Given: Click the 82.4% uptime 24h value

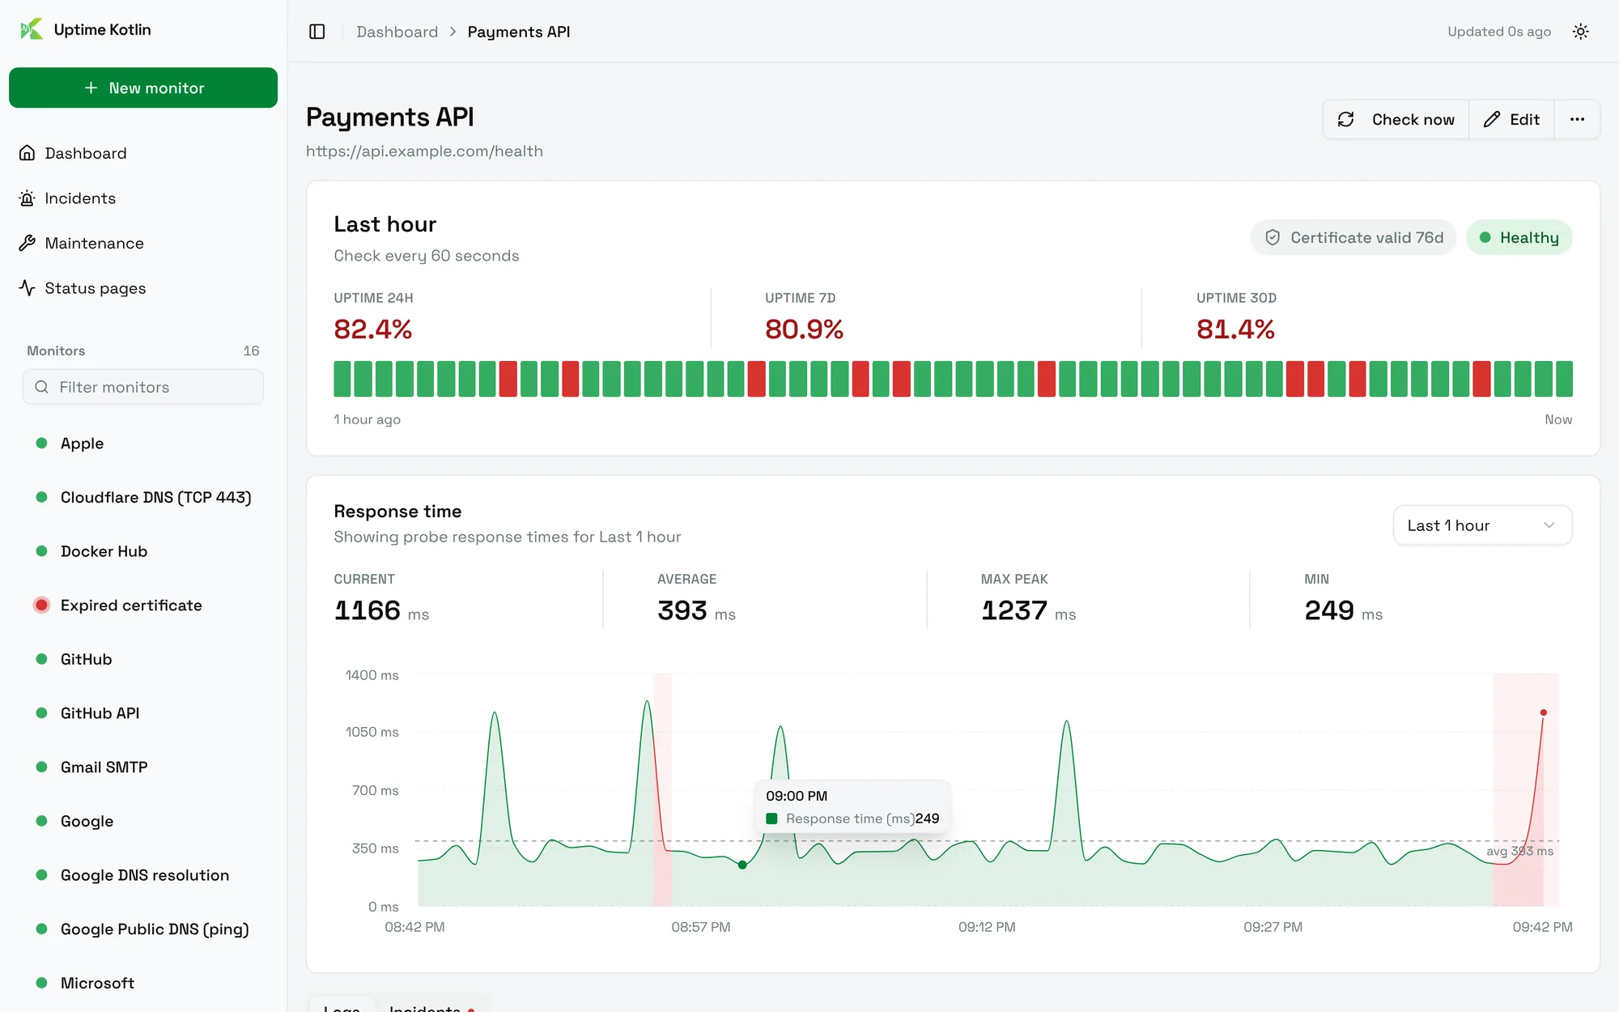Looking at the screenshot, I should tap(373, 330).
